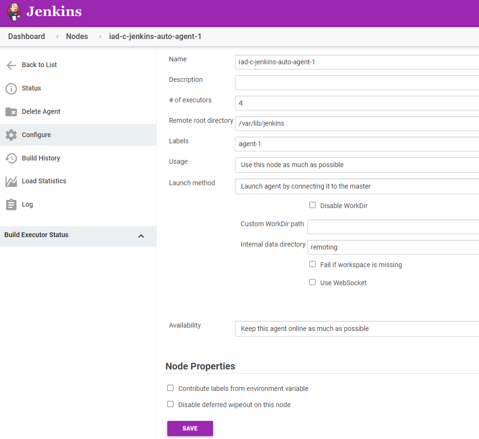Screen dimensions: 479x439
Task: Click Build Executor Status heading
Action: (x=36, y=235)
